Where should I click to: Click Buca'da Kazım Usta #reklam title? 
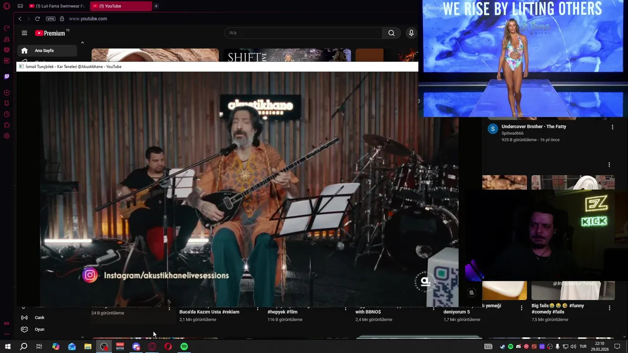coord(209,312)
